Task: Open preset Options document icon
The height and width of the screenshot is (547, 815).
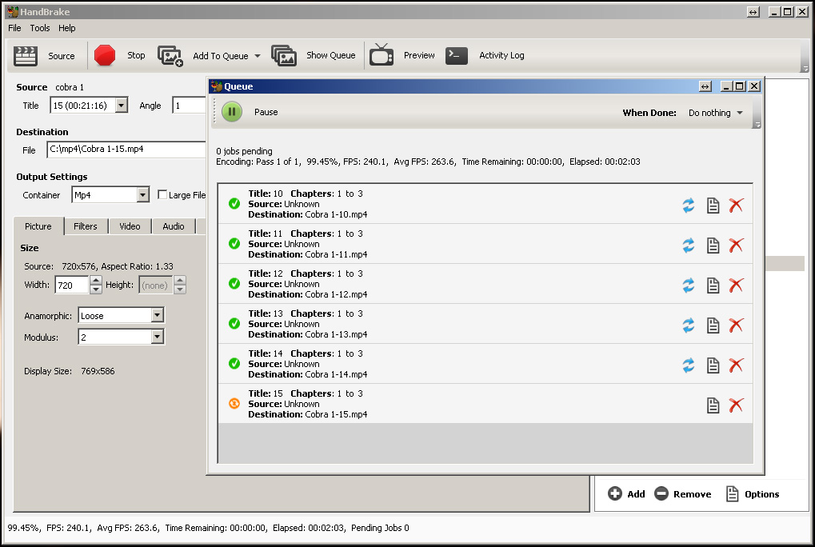Action: tap(732, 493)
